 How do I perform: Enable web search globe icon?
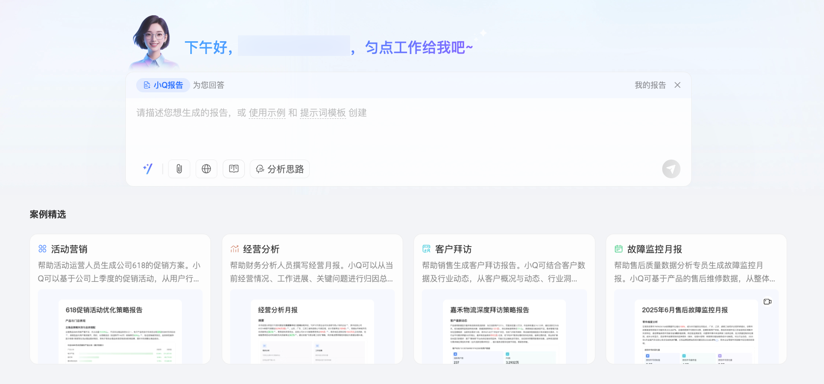tap(206, 169)
